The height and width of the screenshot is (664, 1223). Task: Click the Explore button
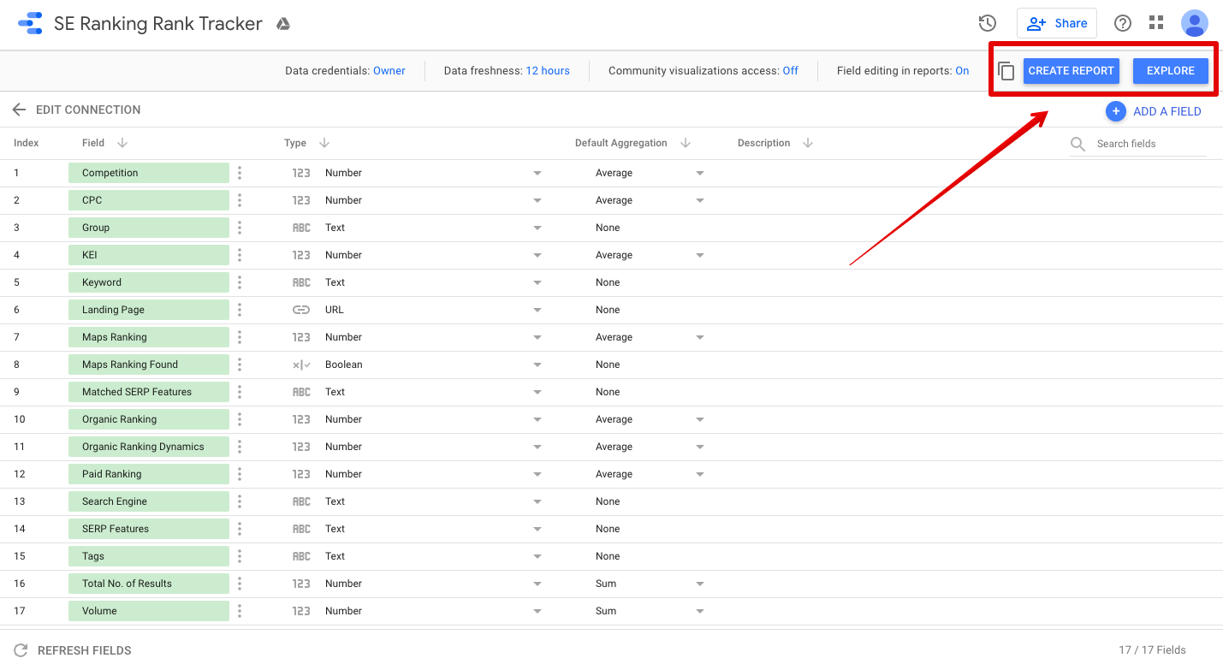click(1170, 71)
